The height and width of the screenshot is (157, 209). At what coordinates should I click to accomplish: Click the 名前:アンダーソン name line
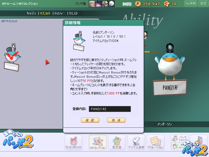click(103, 32)
